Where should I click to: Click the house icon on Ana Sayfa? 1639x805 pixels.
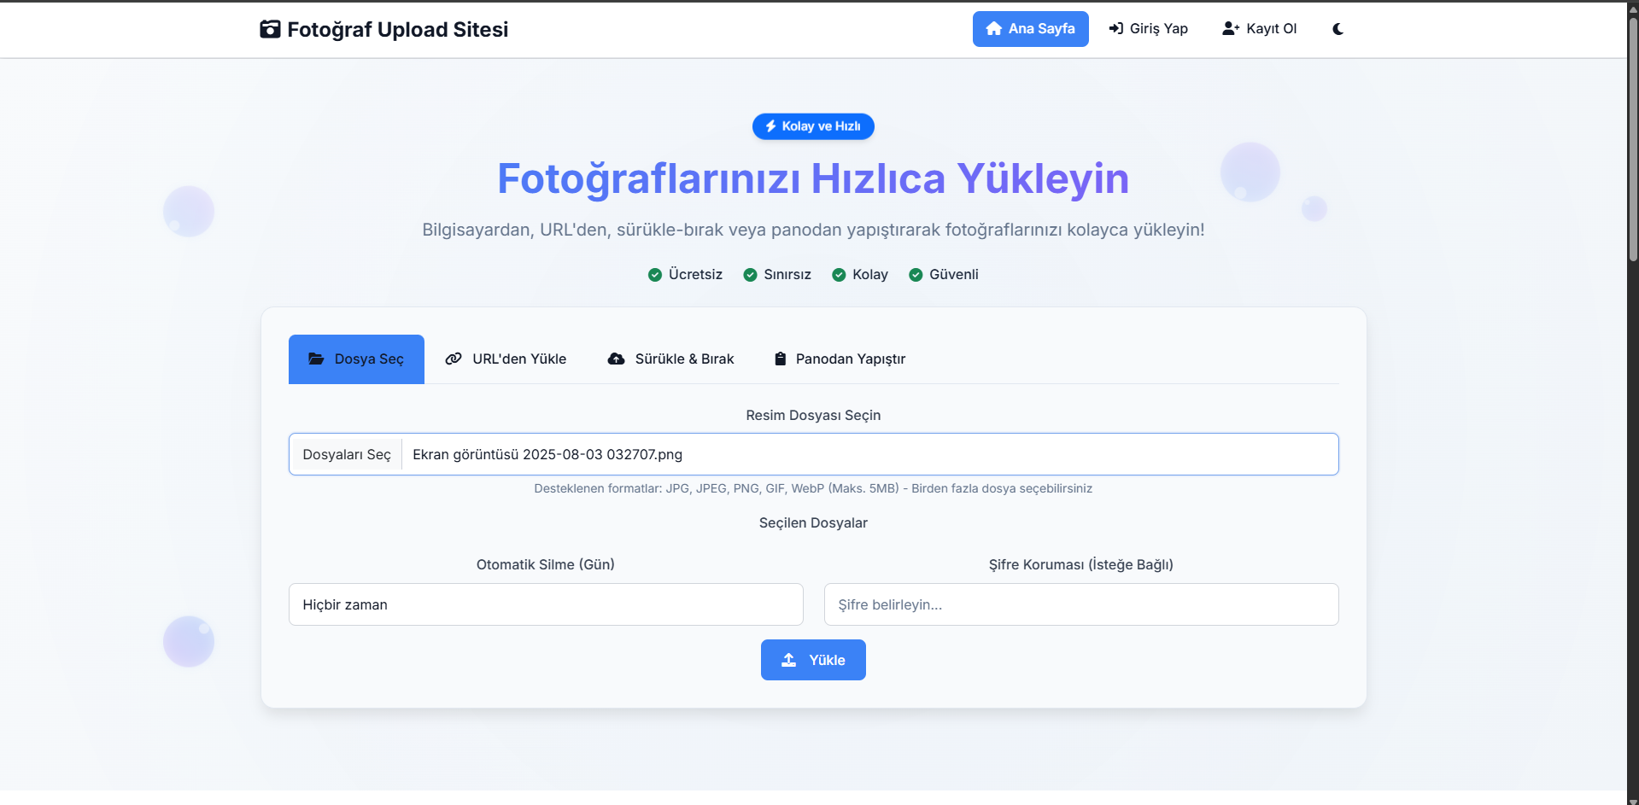[x=993, y=29]
